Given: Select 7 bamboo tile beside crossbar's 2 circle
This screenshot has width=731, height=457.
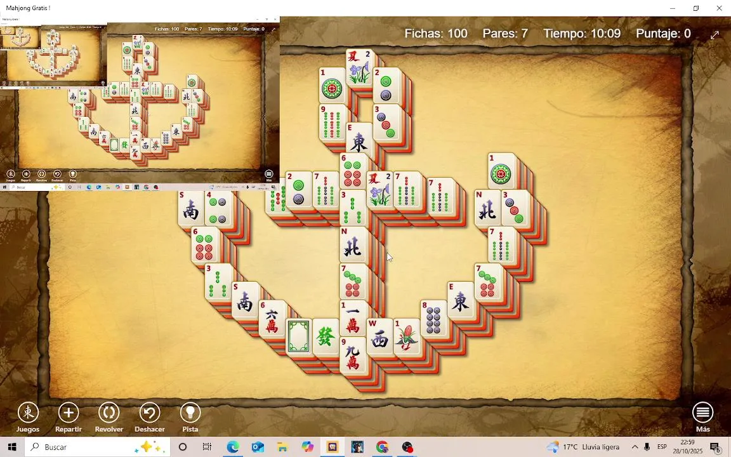Looking at the screenshot, I should [326, 189].
